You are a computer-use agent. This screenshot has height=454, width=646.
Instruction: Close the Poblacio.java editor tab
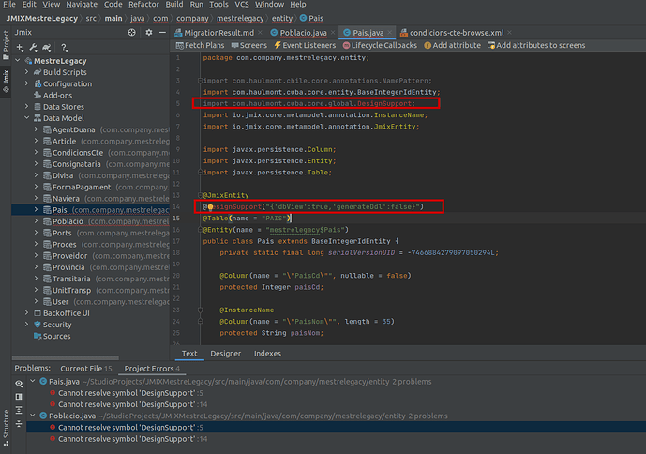pyautogui.click(x=333, y=33)
